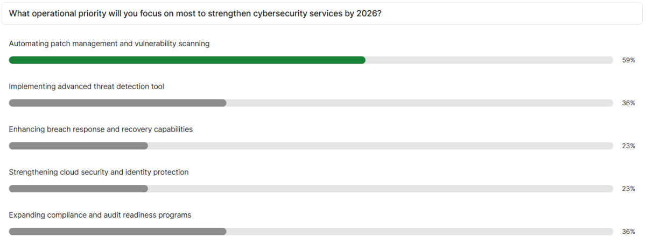Pick Enhancing breach response and recovery capabilities

pos(101,129)
